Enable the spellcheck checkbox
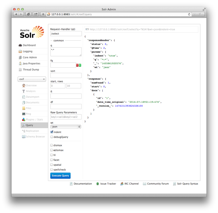The height and width of the screenshot is (213, 218). [52, 170]
